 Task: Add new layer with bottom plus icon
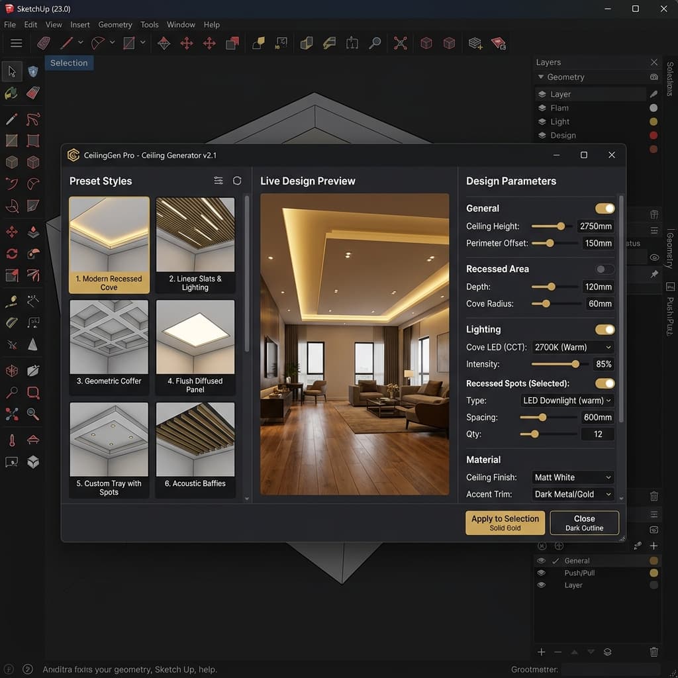tap(542, 652)
